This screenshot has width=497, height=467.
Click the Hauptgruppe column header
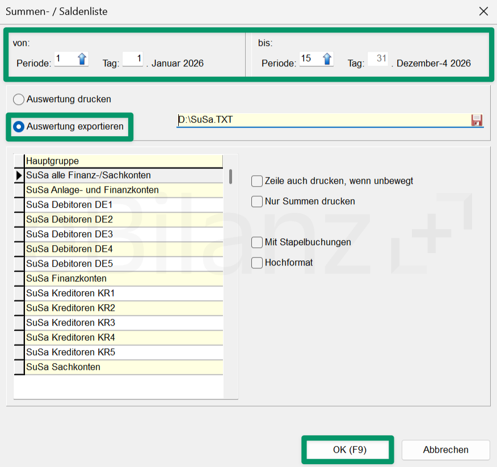[x=124, y=161]
